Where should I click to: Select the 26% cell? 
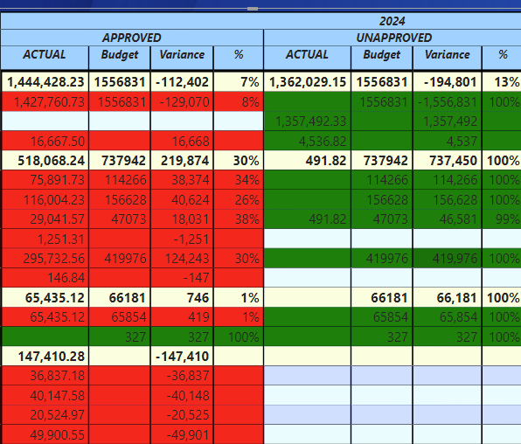(239, 200)
